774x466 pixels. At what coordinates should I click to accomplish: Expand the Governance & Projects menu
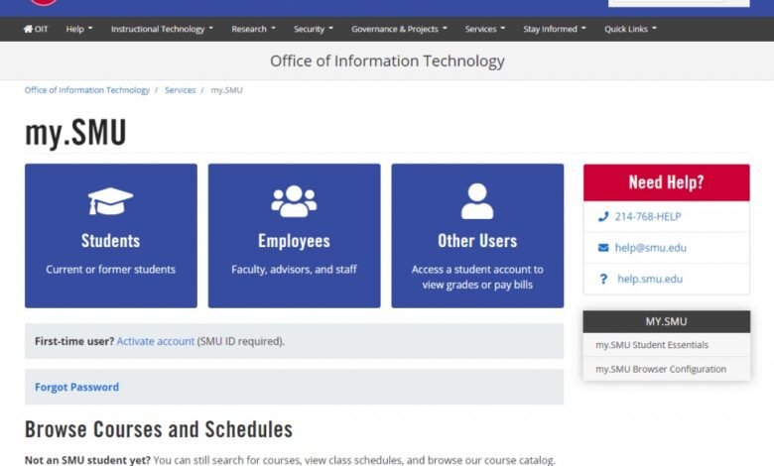pos(399,29)
